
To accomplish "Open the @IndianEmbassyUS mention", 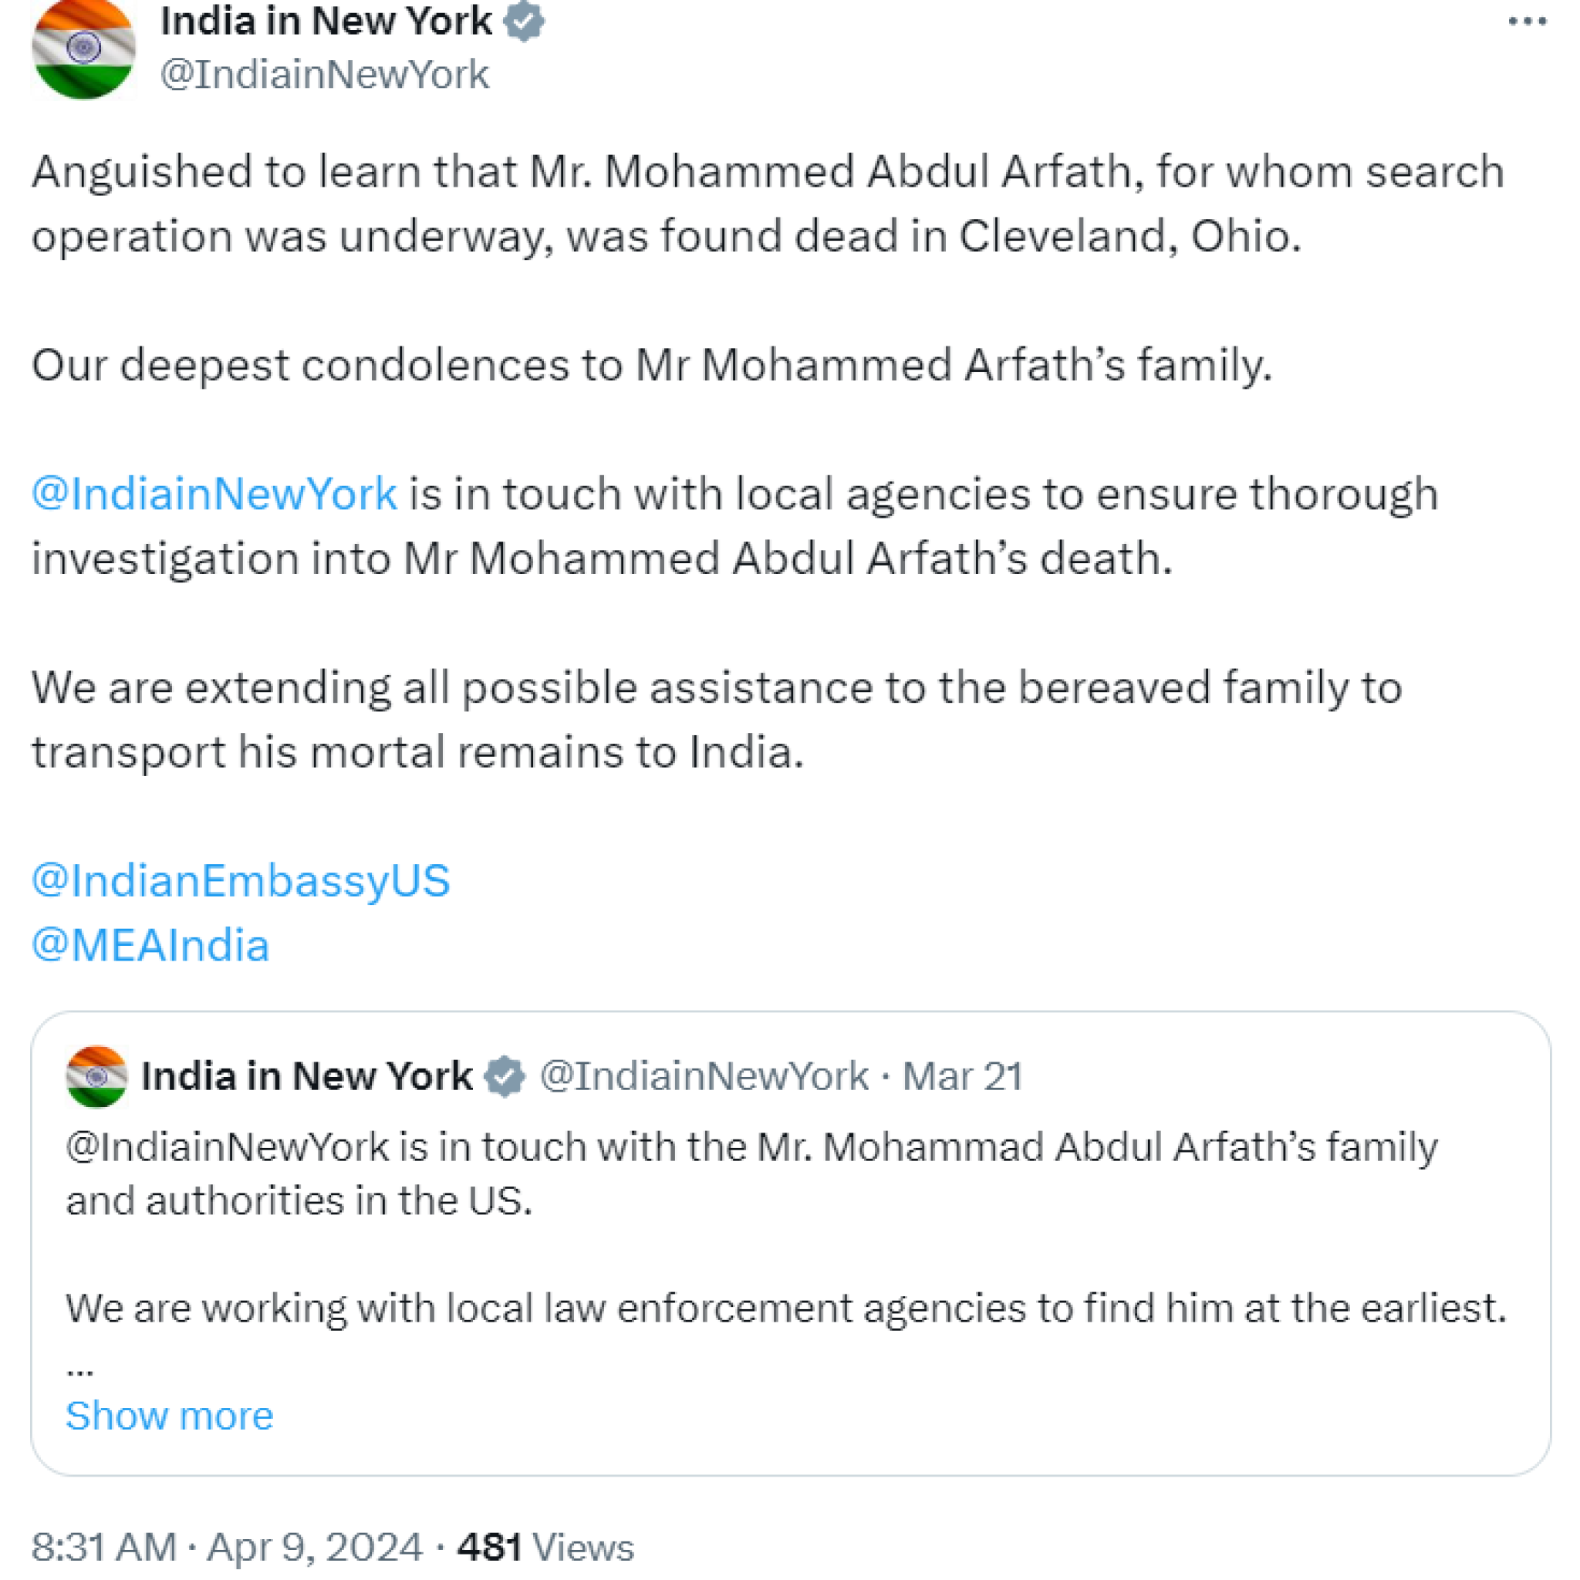I will point(241,881).
